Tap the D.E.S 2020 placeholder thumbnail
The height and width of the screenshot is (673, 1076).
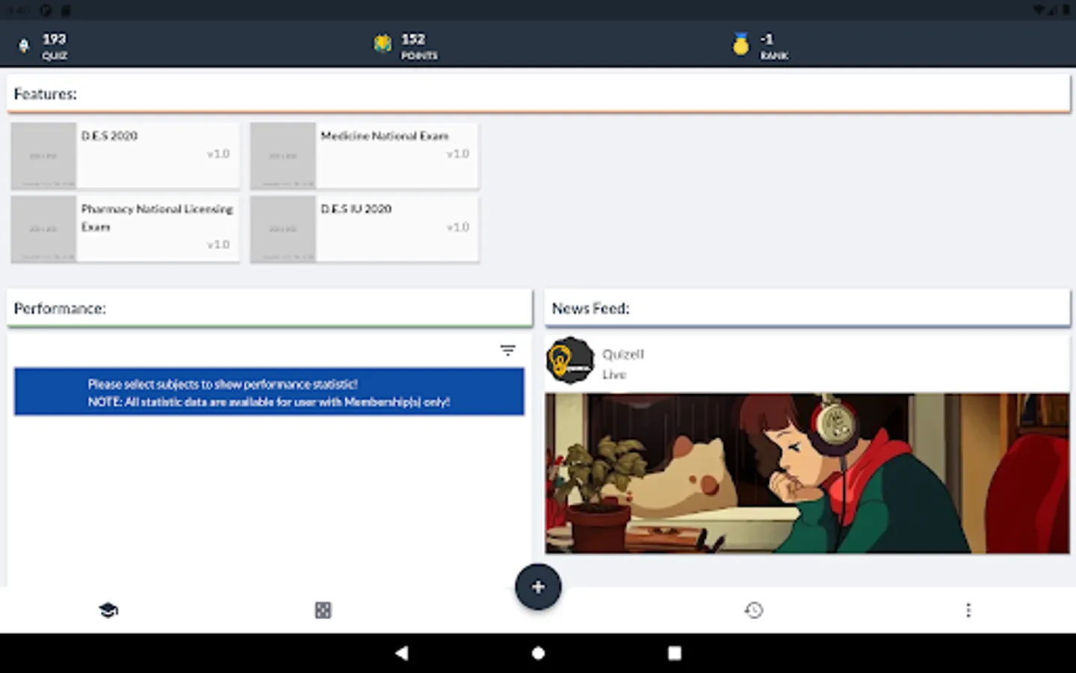(43, 156)
